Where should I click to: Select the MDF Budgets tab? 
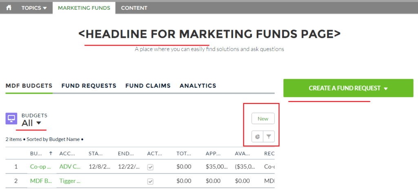coord(29,86)
